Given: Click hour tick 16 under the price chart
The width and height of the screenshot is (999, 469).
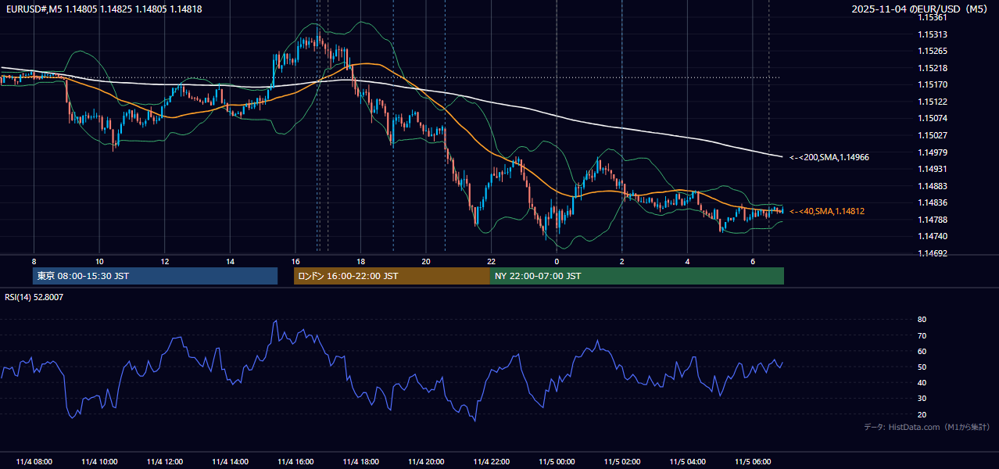Looking at the screenshot, I should point(295,261).
